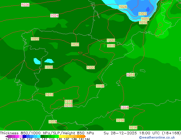Click legend value 139

tap(74, 139)
